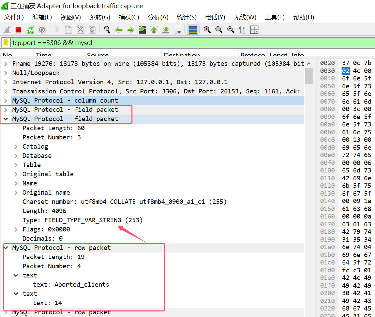This screenshot has width=375, height=317.
Task: Open the 电话(Y) menu
Action: [x=215, y=17]
